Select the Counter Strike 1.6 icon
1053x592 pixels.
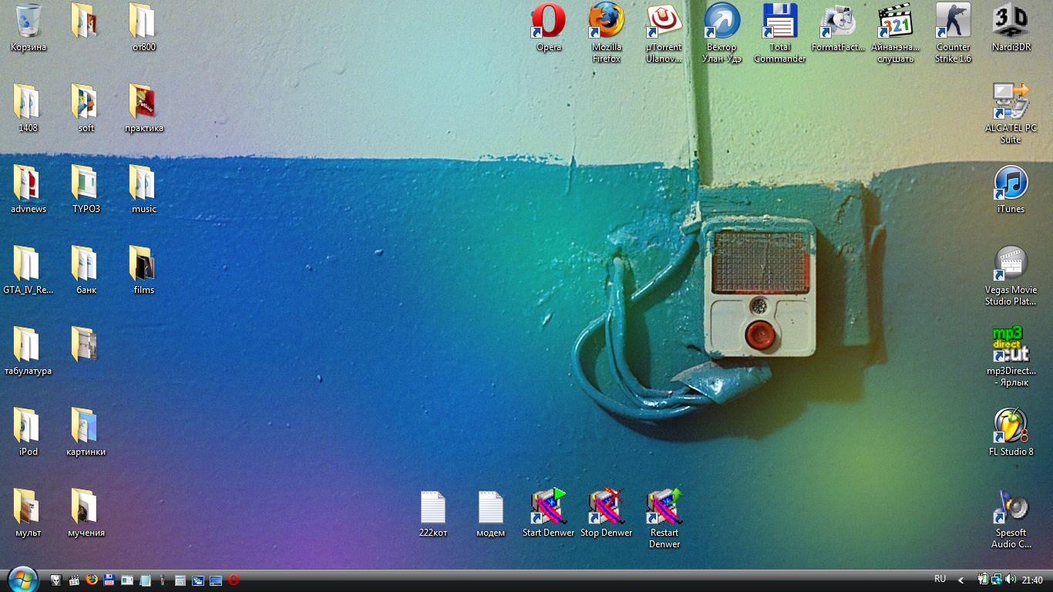953,22
